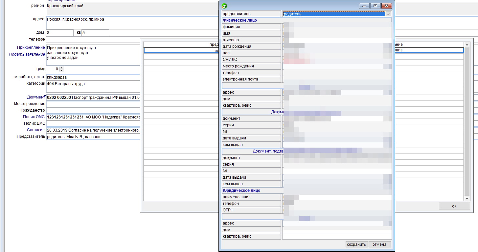Click the empty Полис ДМС field
The width and height of the screenshot is (478, 252).
(x=93, y=123)
